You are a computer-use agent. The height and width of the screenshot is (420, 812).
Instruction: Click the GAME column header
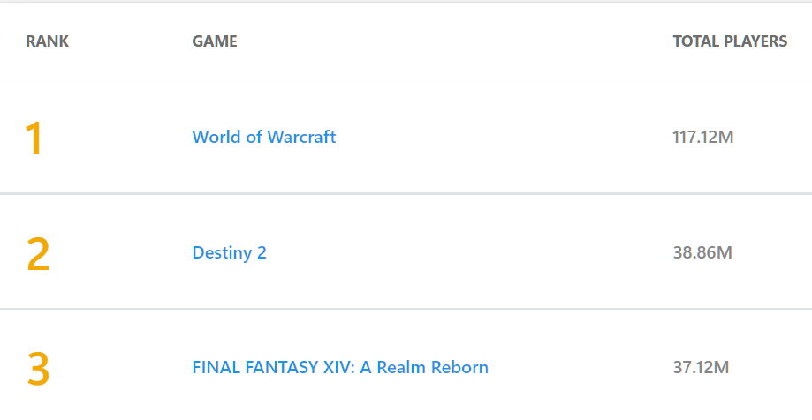[214, 41]
